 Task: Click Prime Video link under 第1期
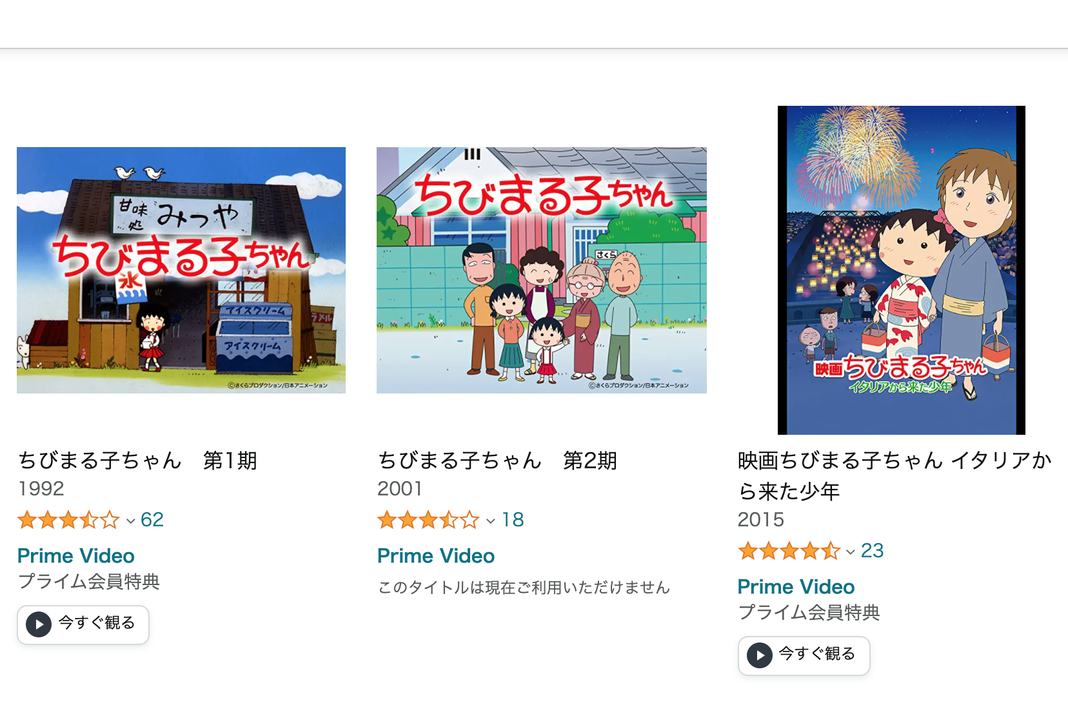click(x=76, y=556)
